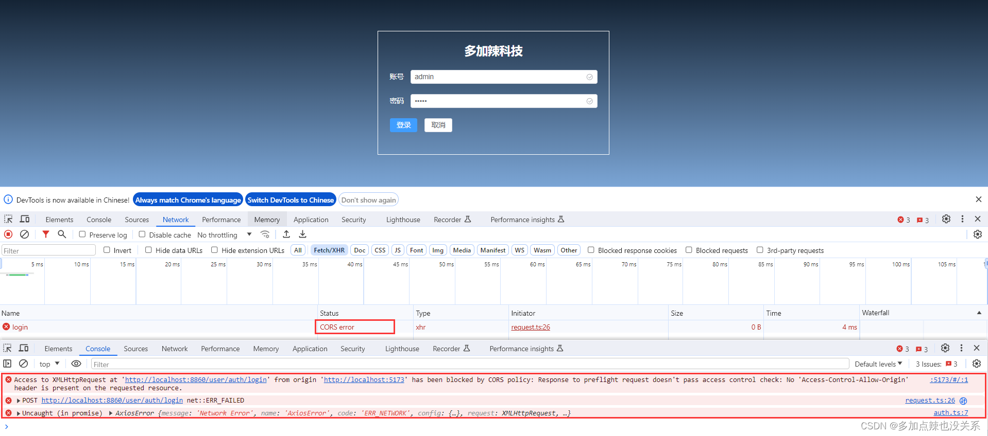Close the DevTools language notification bar
This screenshot has width=988, height=436.
[x=978, y=199]
